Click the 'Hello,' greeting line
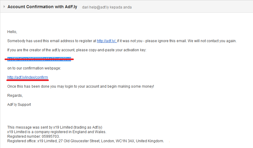253x148 pixels. click(x=12, y=32)
